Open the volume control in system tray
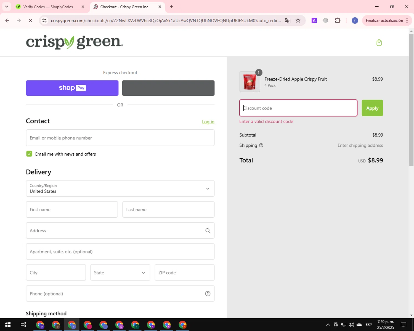414x331 pixels. point(351,325)
